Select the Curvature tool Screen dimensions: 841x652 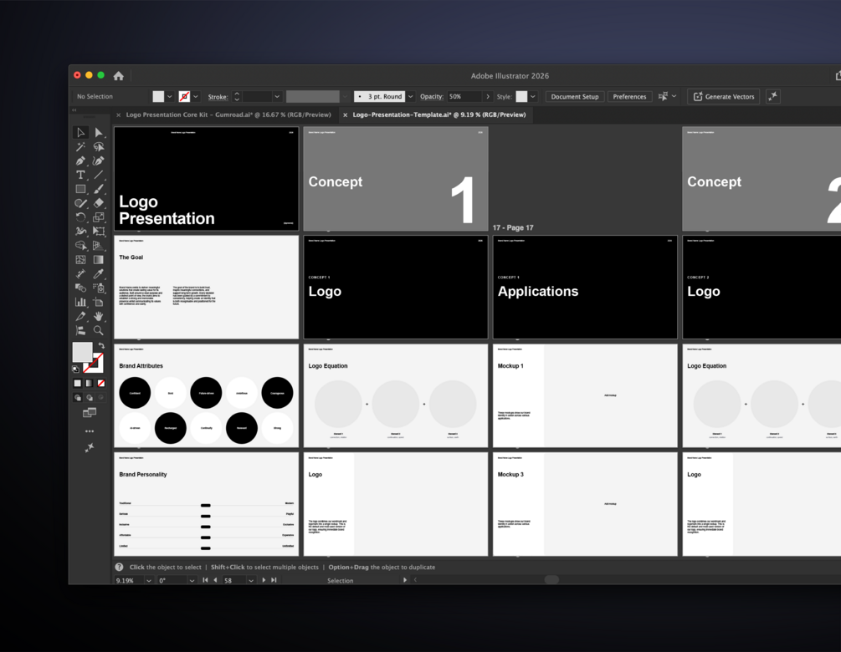coord(99,160)
